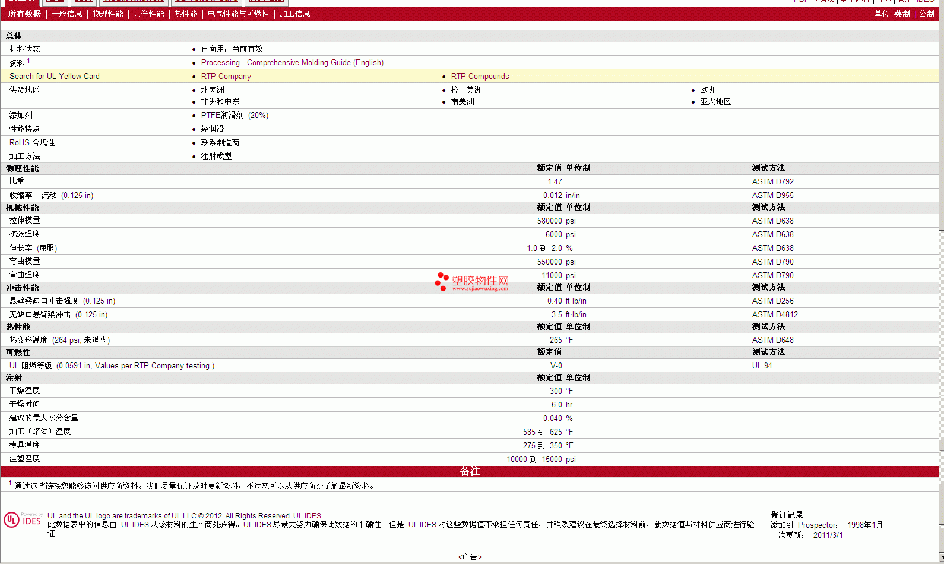
Task: Open the RTP Company yellow card link
Action: pos(226,77)
